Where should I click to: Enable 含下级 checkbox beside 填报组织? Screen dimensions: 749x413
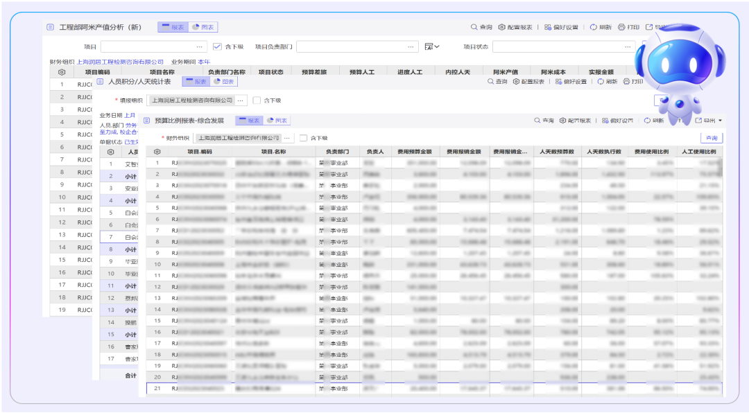click(x=257, y=100)
